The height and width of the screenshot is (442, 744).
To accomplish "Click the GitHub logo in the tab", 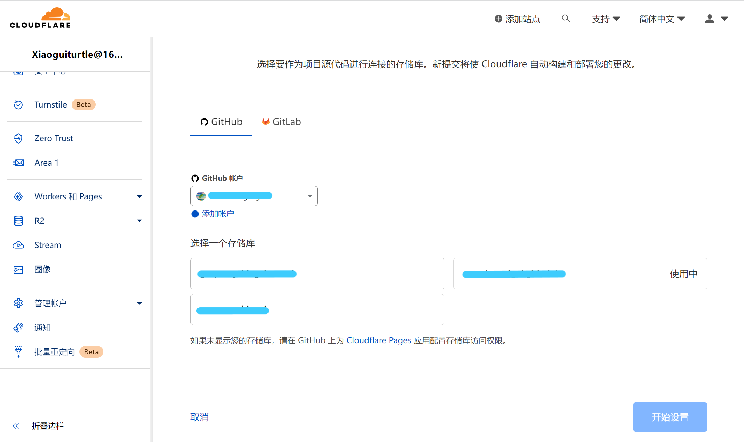I will pyautogui.click(x=204, y=122).
